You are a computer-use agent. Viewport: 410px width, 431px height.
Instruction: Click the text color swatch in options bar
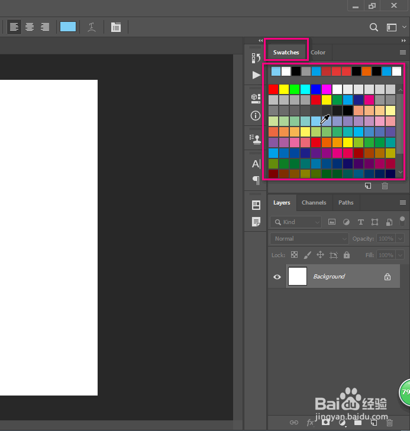(68, 27)
